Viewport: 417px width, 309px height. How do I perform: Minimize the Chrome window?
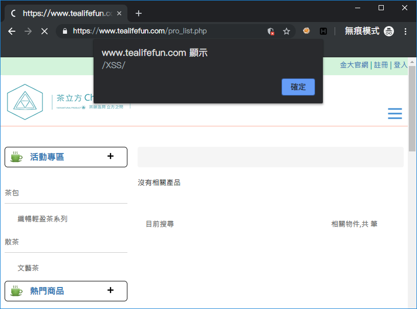coord(358,8)
